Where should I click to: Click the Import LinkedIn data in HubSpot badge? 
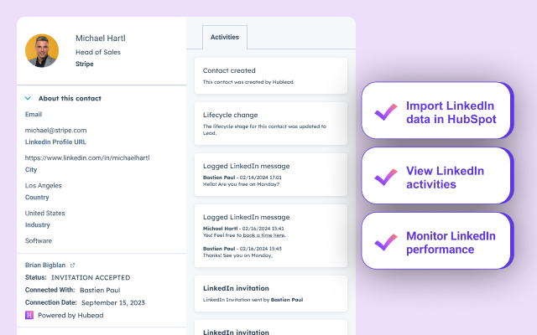(x=436, y=111)
